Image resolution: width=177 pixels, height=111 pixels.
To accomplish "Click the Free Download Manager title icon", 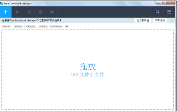I will (2, 4).
